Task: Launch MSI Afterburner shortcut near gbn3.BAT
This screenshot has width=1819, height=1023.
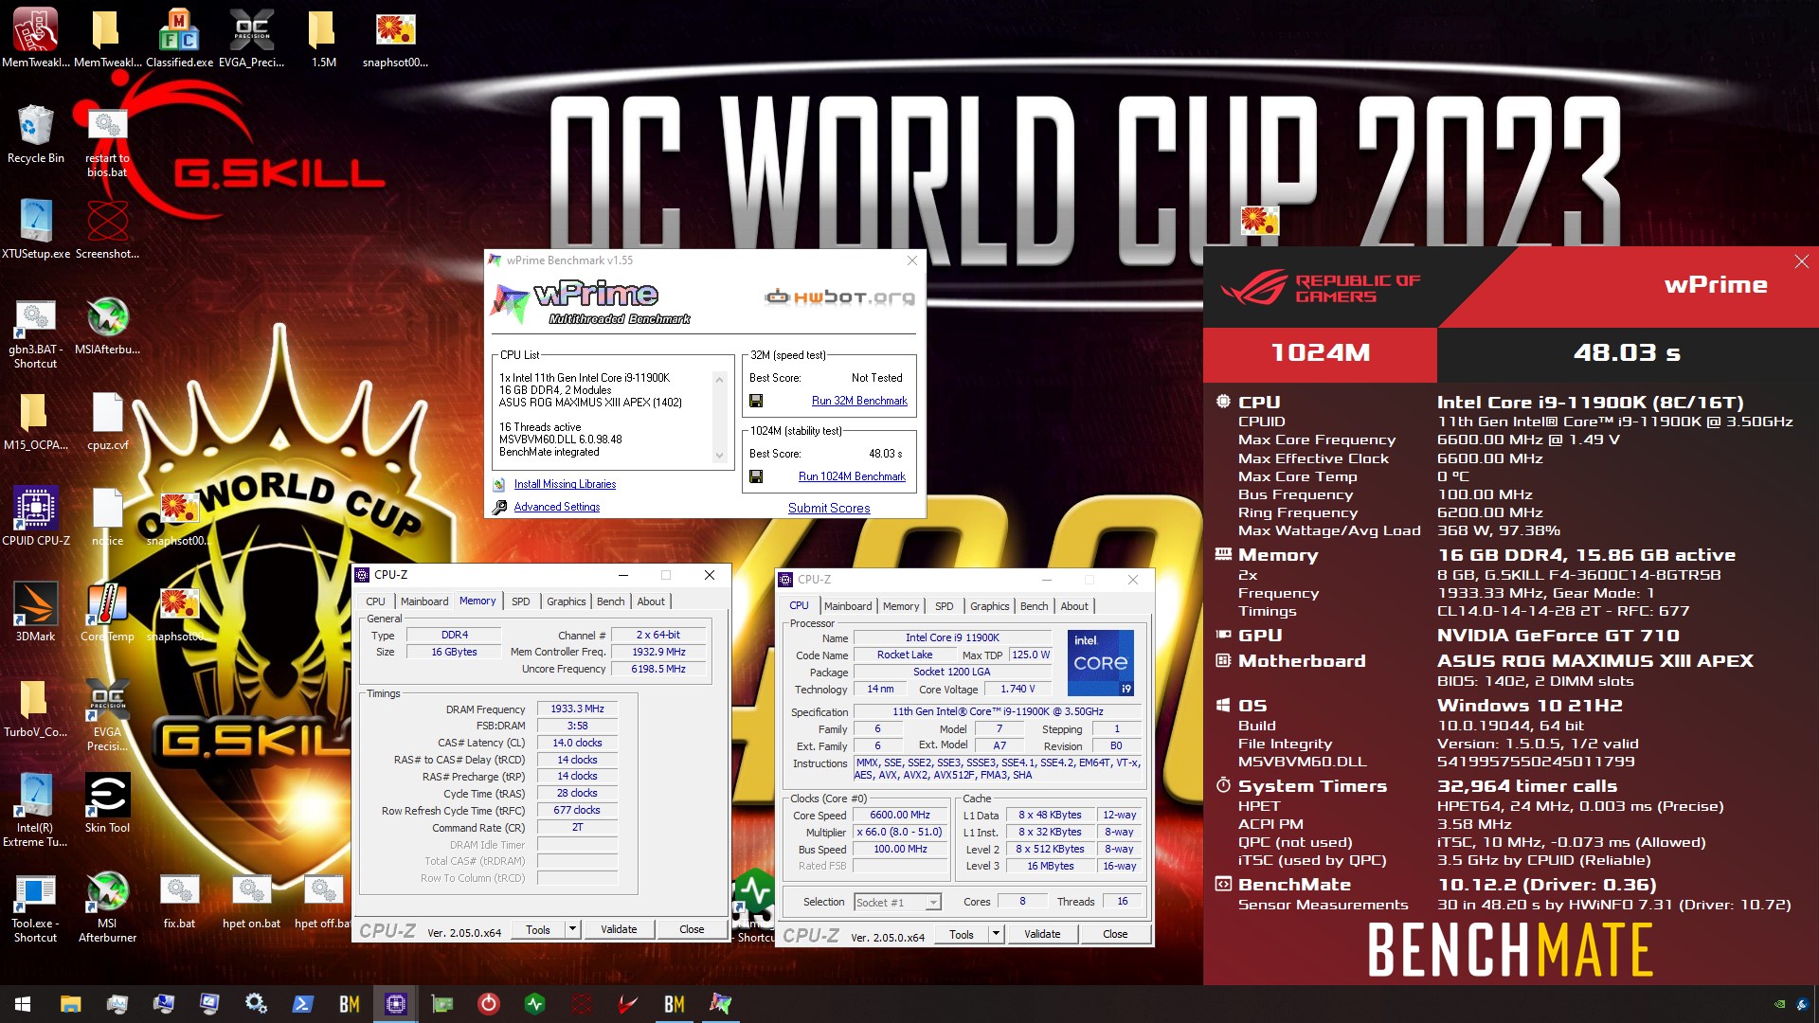Action: (x=107, y=326)
